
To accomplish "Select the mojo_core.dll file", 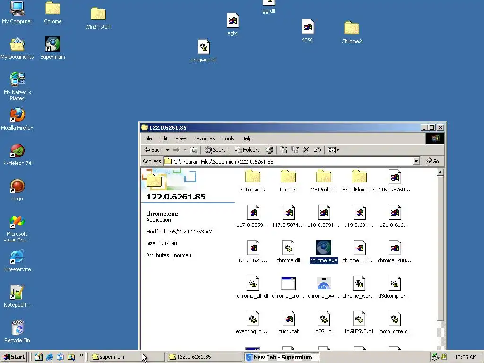I will pyautogui.click(x=394, y=323).
